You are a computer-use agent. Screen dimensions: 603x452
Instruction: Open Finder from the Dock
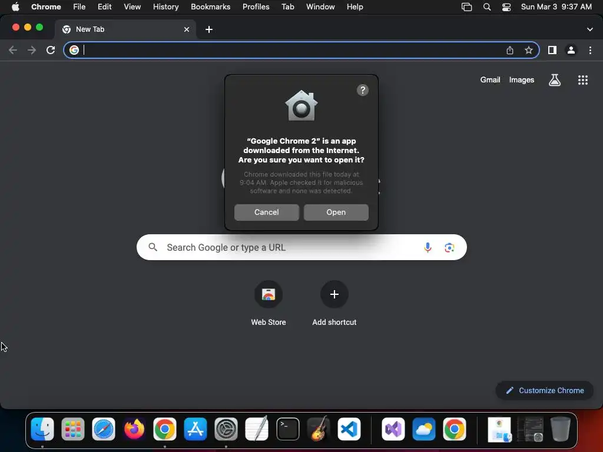pos(42,429)
